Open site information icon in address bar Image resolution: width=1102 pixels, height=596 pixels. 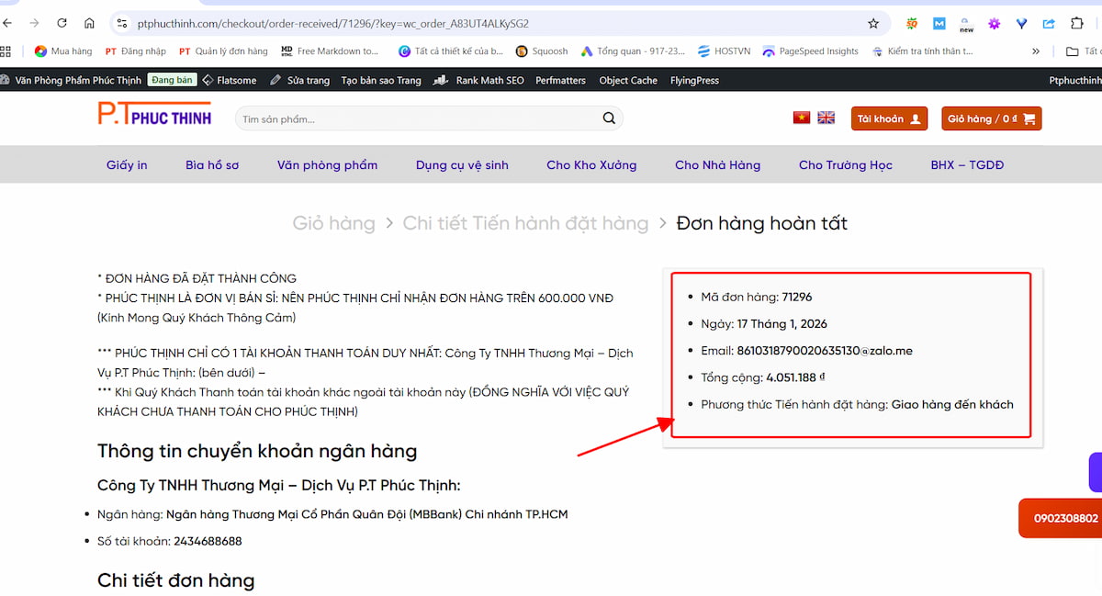point(122,23)
